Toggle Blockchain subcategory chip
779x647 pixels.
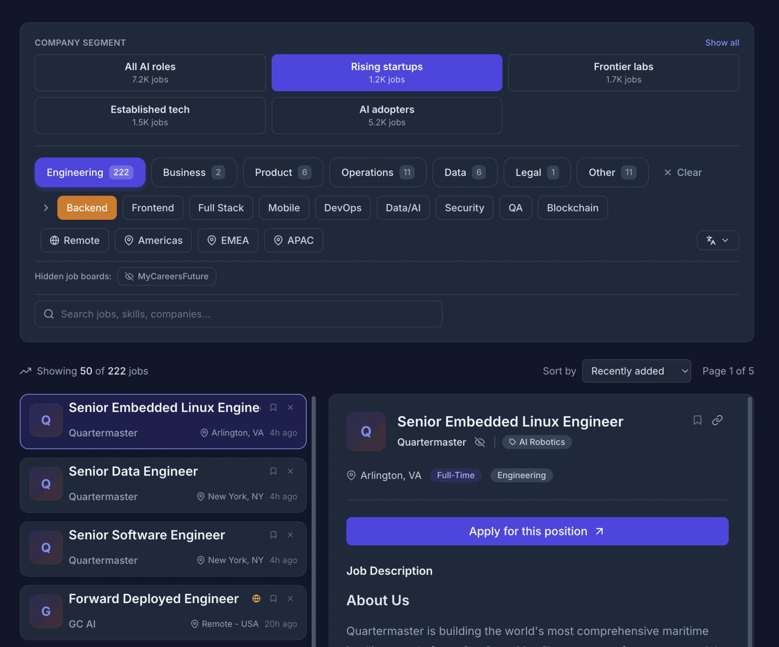[x=573, y=208]
